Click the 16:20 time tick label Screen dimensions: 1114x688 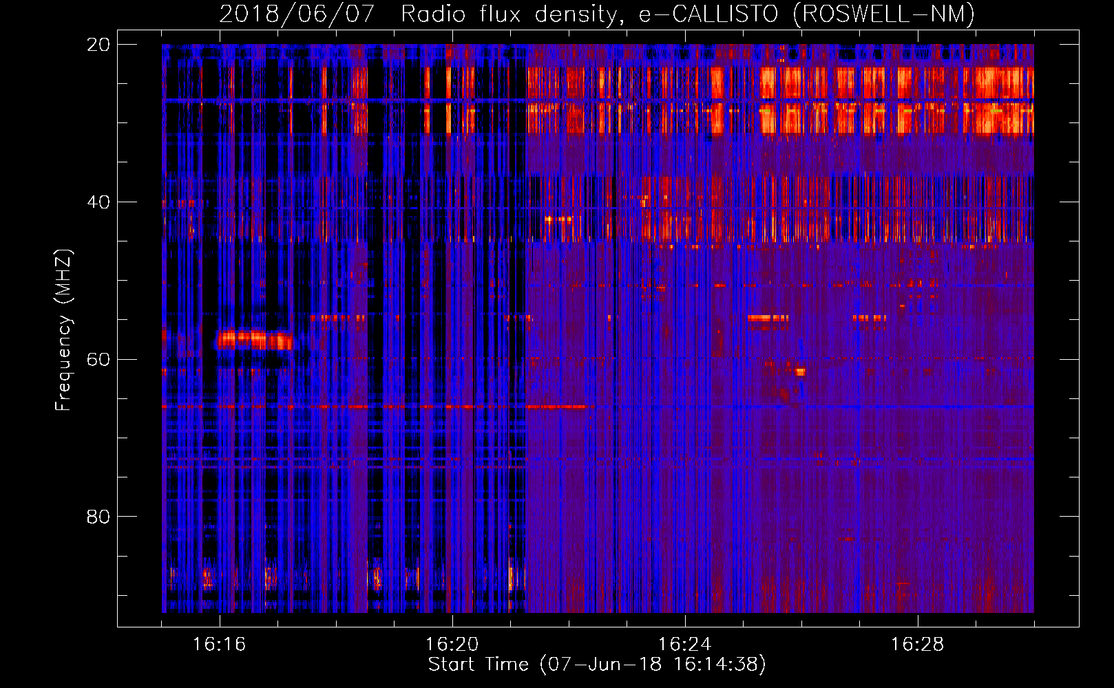click(x=452, y=645)
